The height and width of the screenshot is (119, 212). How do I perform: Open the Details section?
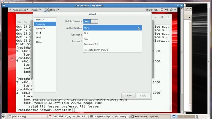click(x=45, y=20)
